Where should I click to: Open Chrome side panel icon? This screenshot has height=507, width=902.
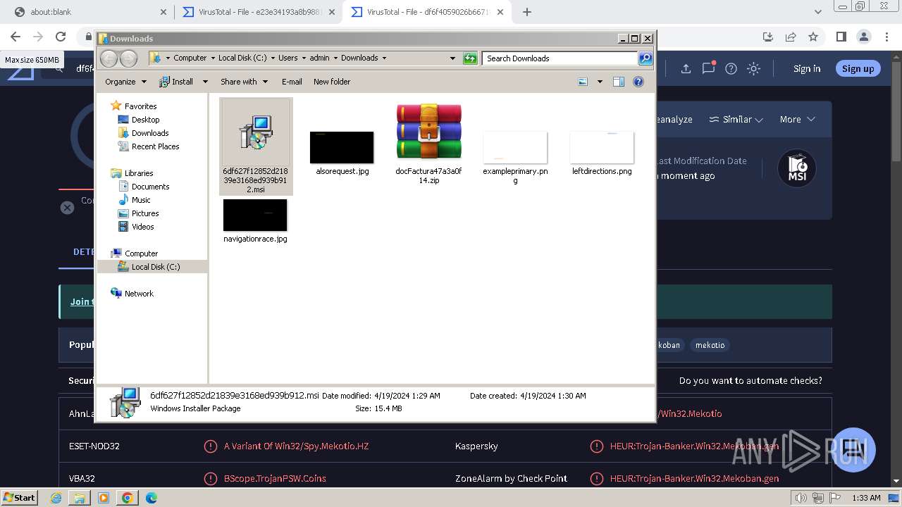coord(841,37)
